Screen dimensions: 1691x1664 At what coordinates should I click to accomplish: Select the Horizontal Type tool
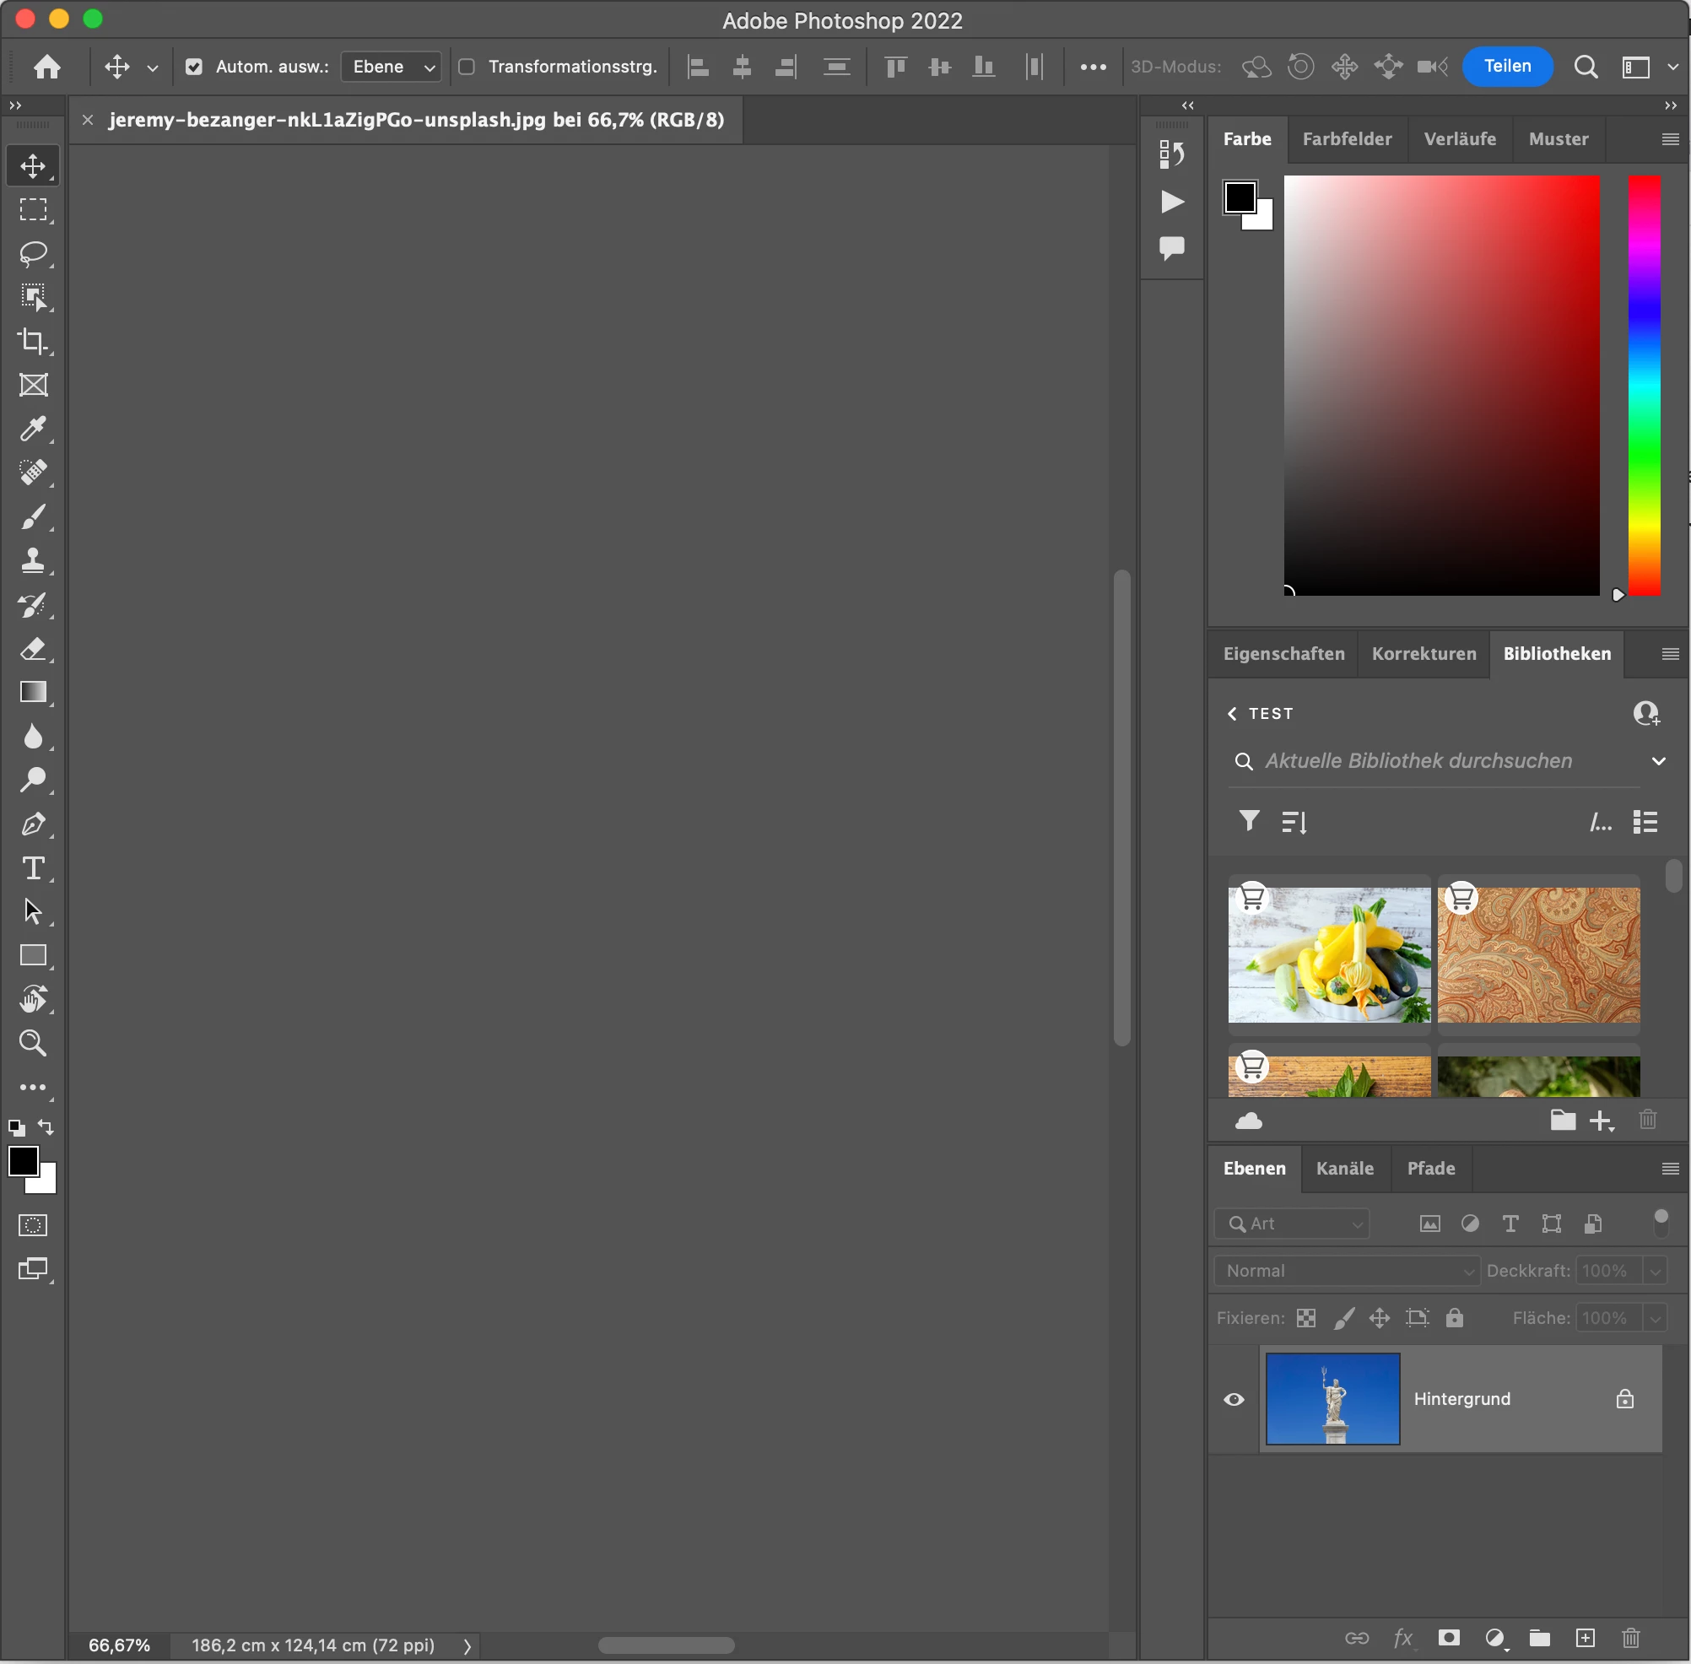point(33,867)
